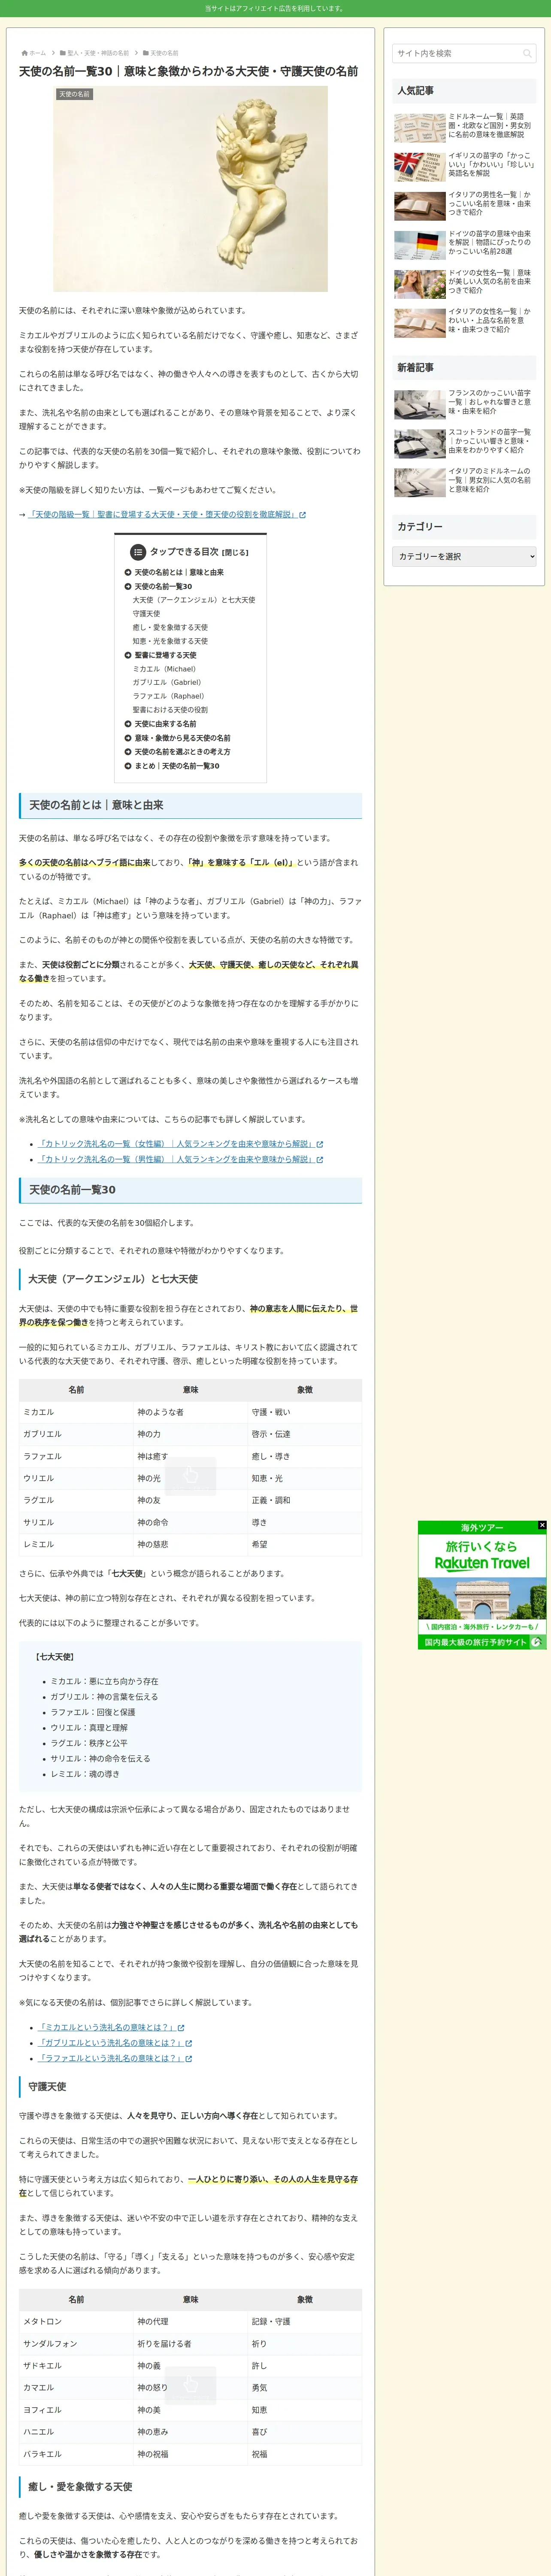Click the arrow bullet before 天使の名前一覧30 in contents
Image resolution: width=551 pixels, height=2576 pixels.
[x=128, y=587]
